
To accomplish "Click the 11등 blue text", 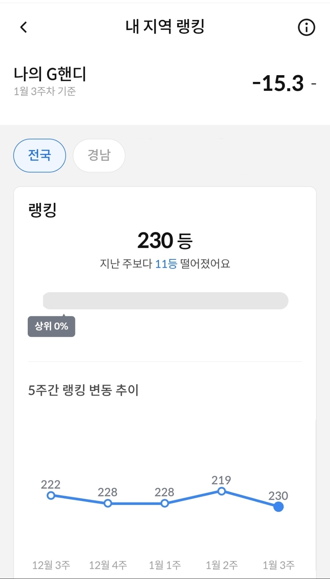I will point(166,264).
